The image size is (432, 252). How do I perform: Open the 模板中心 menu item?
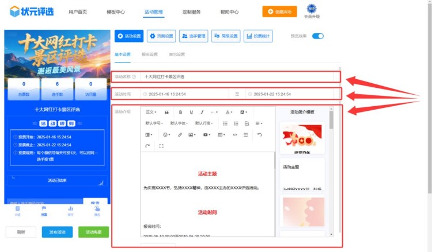pos(116,11)
